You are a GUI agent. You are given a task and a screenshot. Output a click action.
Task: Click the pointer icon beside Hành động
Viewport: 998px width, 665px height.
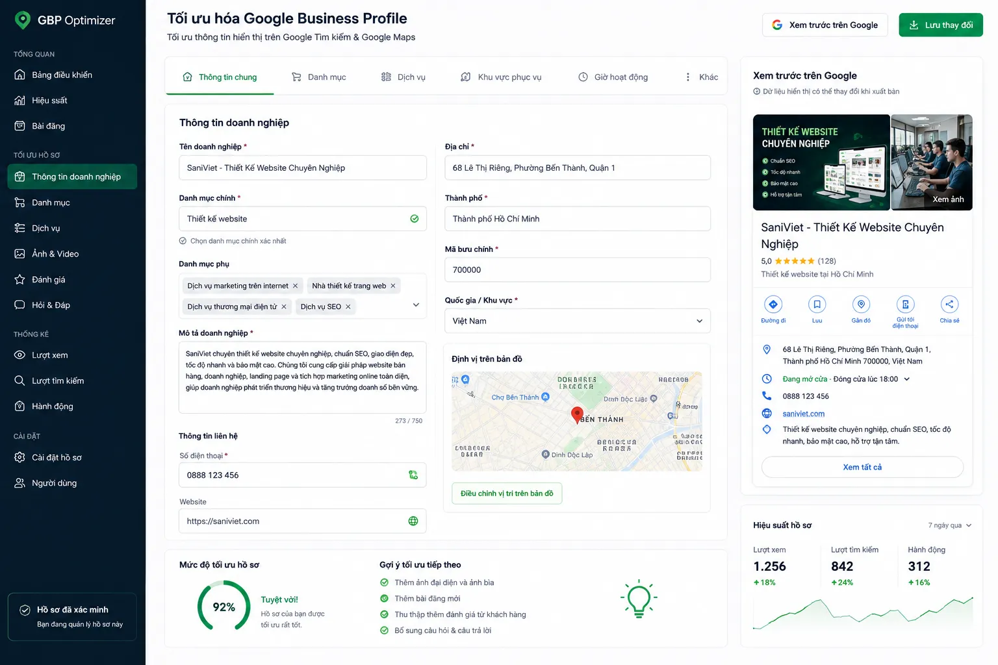[x=20, y=407]
